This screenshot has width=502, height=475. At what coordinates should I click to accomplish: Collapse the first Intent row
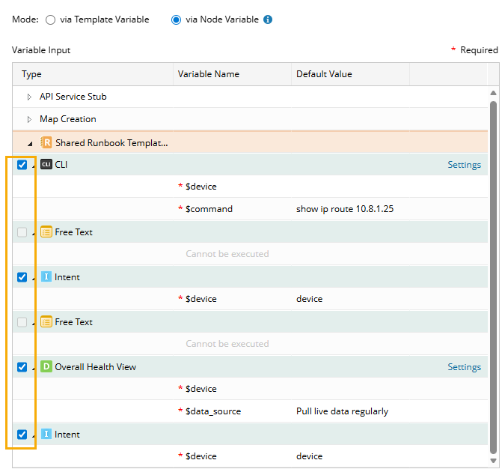[34, 279]
